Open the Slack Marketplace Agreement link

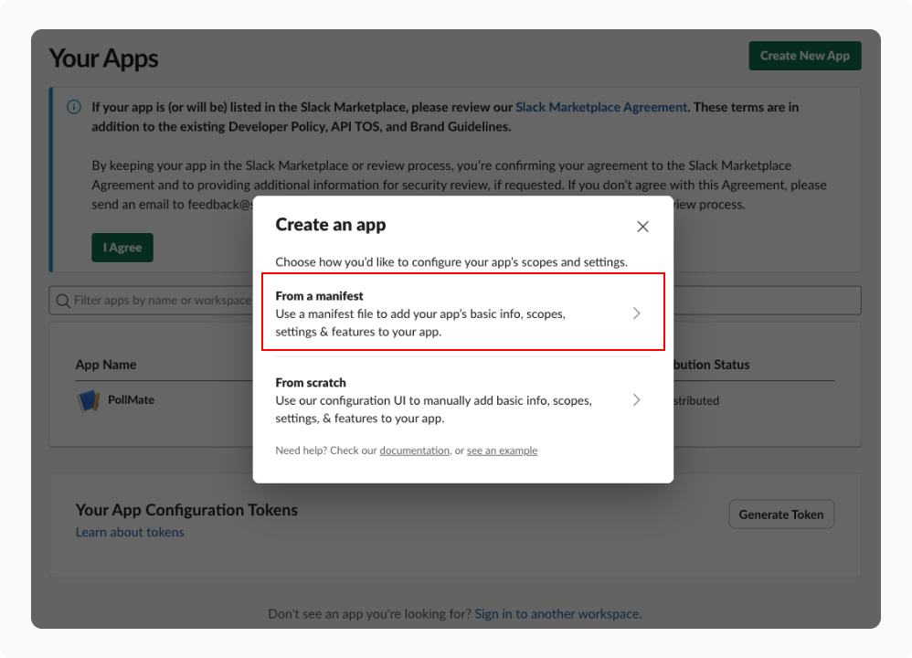tap(600, 107)
